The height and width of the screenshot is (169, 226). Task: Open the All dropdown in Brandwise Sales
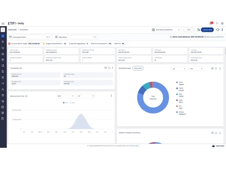coord(179,69)
